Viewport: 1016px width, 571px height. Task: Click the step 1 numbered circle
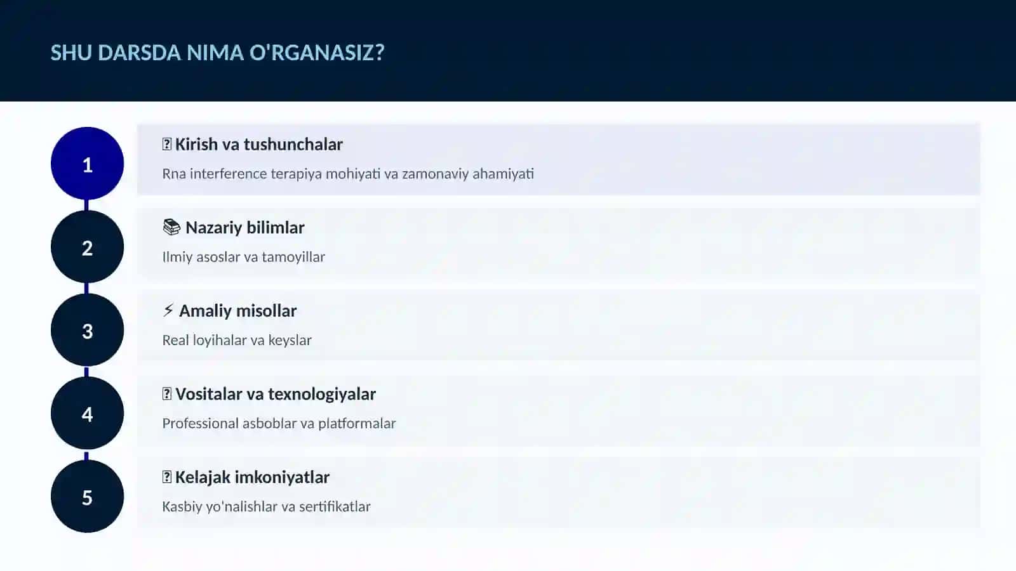[87, 164]
